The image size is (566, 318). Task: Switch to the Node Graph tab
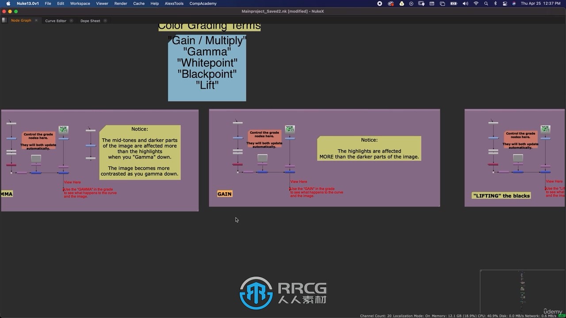click(x=21, y=20)
